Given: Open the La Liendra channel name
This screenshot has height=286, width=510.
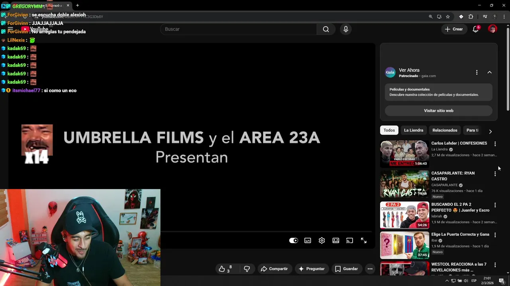Looking at the screenshot, I should pyautogui.click(x=439, y=149).
